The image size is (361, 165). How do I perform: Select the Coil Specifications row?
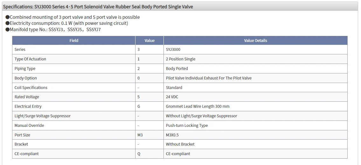point(31,87)
